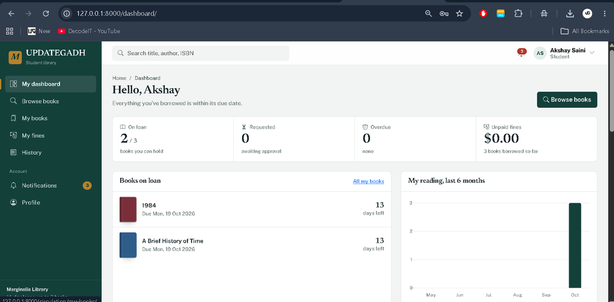
Task: Click the Hello, Akshay heading
Action: (x=146, y=90)
